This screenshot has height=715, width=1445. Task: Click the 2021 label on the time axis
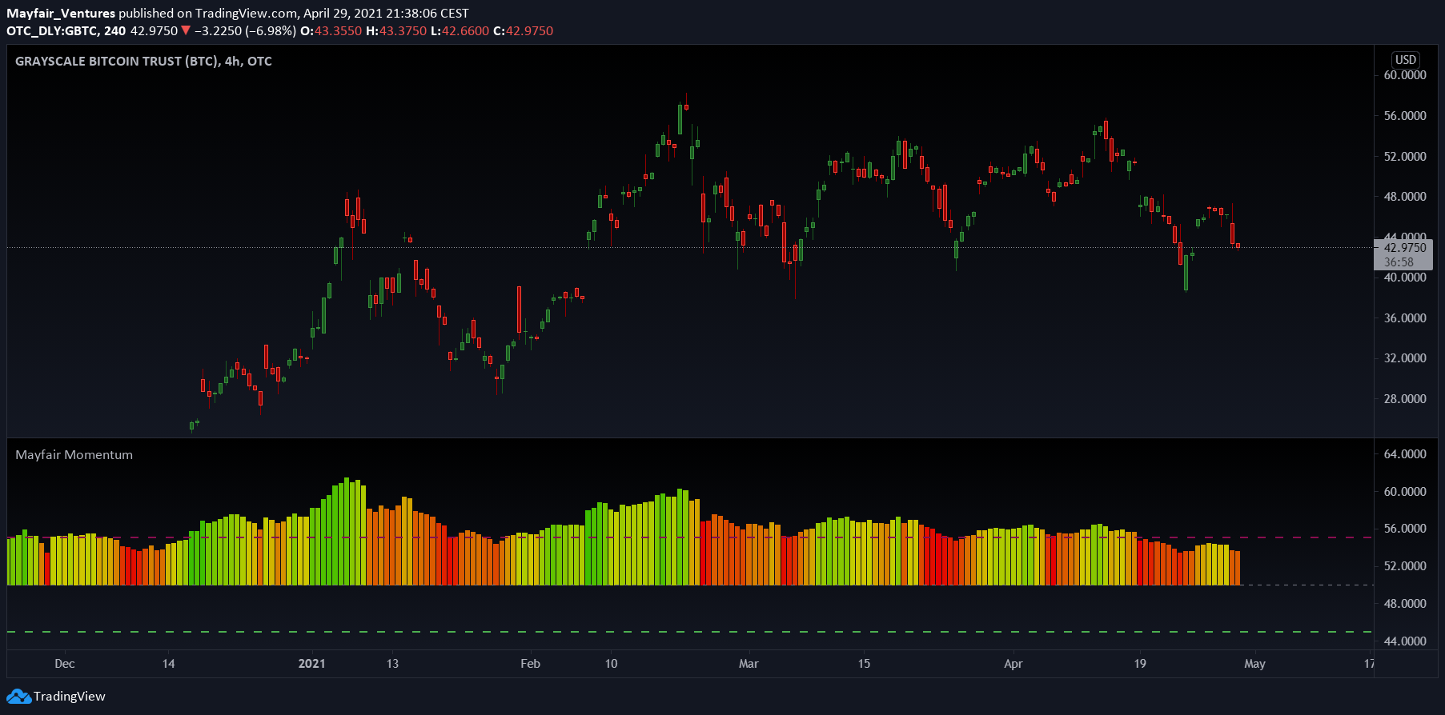(312, 664)
